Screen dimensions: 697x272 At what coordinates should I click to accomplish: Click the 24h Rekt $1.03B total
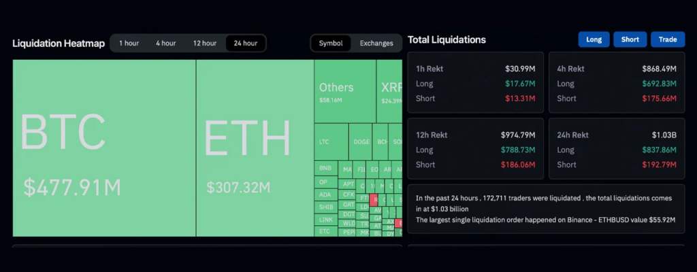(664, 135)
